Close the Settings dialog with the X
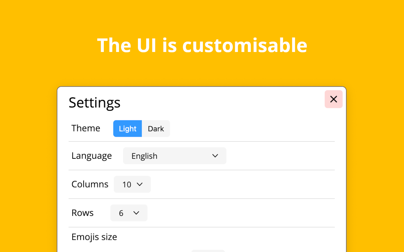This screenshot has width=404, height=252. pos(334,99)
